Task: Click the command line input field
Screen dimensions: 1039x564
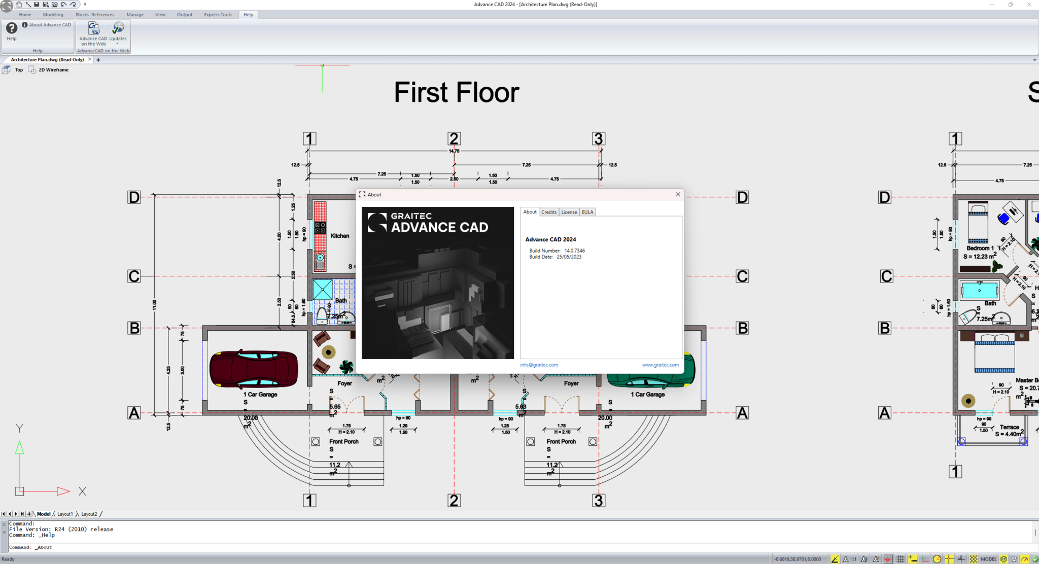Action: tap(520, 547)
